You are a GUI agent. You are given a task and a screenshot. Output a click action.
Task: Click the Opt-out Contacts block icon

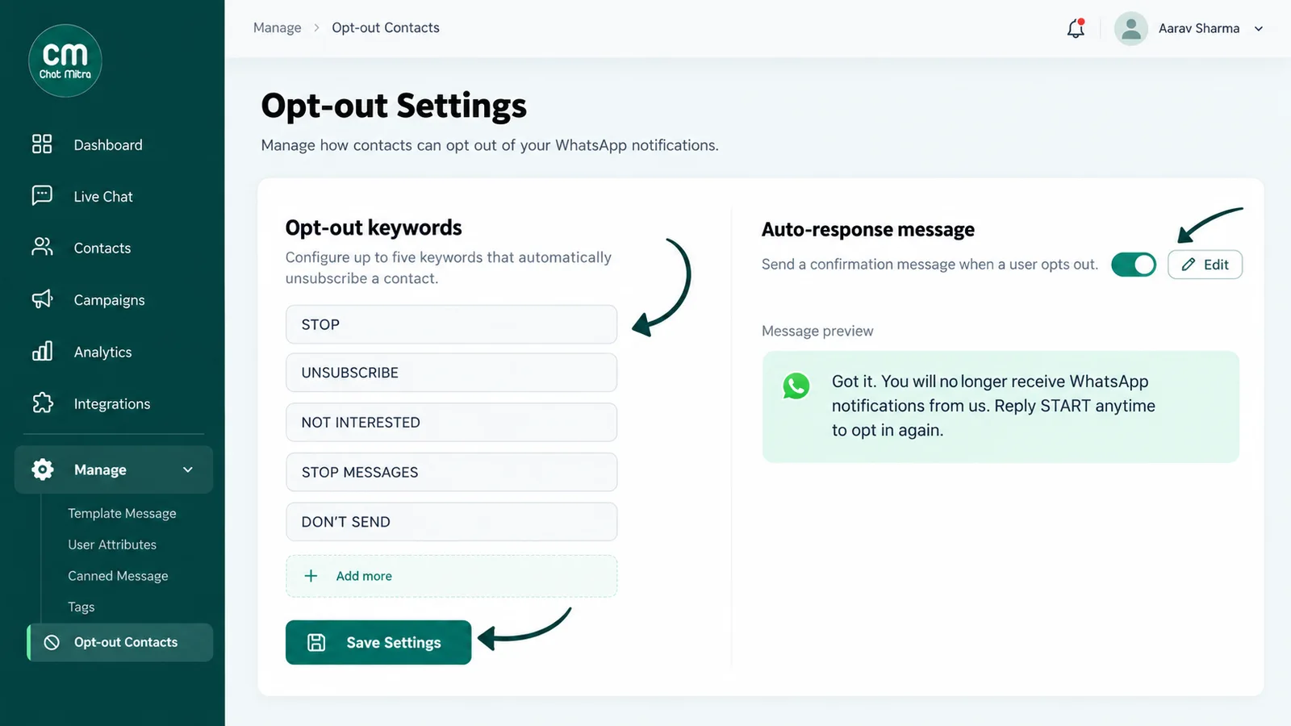point(52,642)
